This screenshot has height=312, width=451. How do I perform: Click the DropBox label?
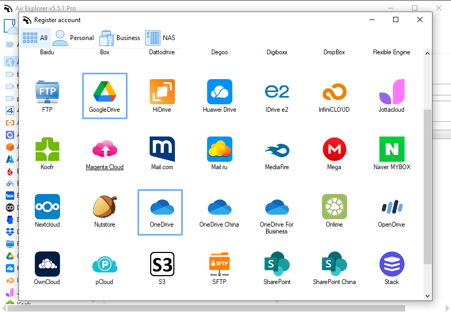pos(334,52)
